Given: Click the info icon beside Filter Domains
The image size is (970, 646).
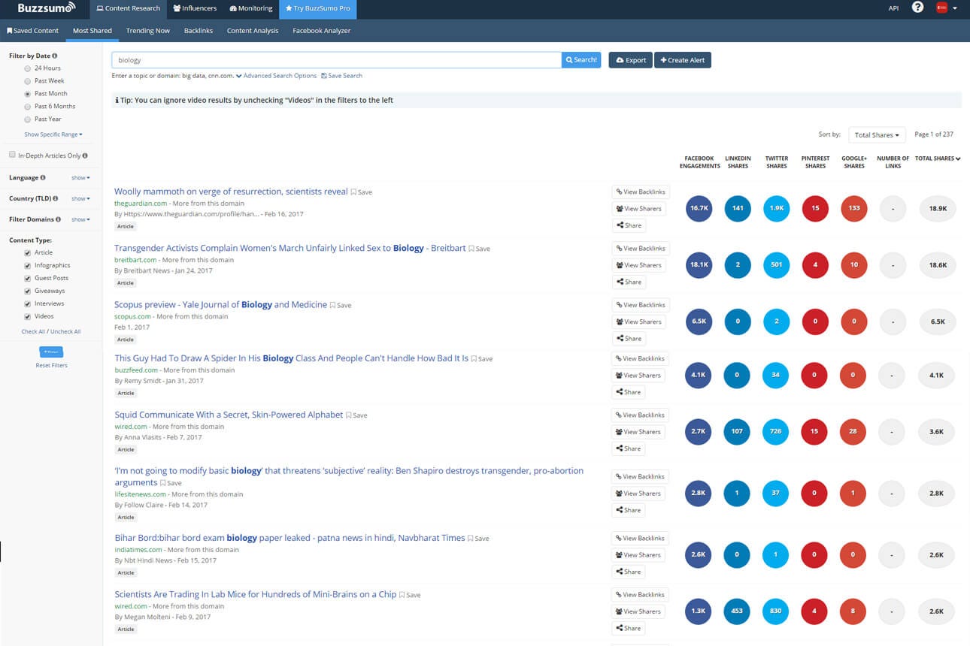Looking at the screenshot, I should point(59,219).
